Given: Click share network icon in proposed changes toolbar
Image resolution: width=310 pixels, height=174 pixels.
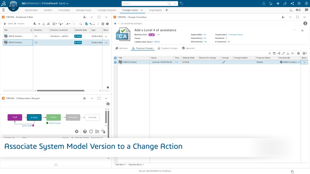Looking at the screenshot, I should pyautogui.click(x=279, y=53).
